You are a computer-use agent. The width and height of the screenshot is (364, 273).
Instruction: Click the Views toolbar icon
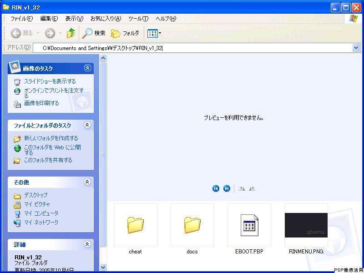[x=152, y=34]
